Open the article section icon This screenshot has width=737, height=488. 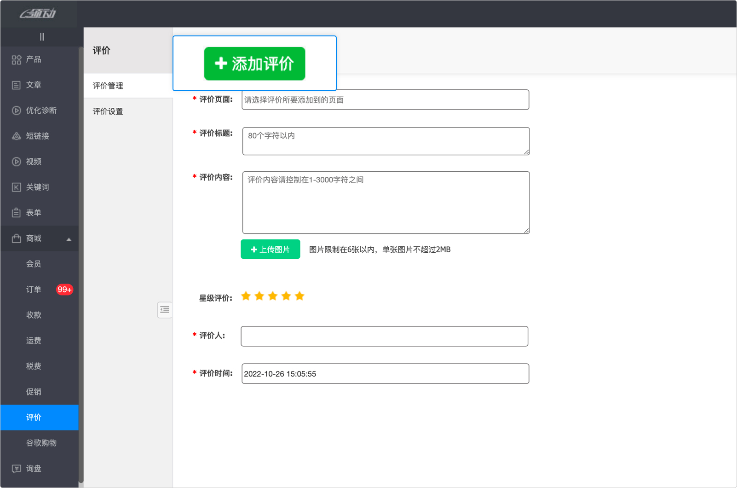point(17,85)
